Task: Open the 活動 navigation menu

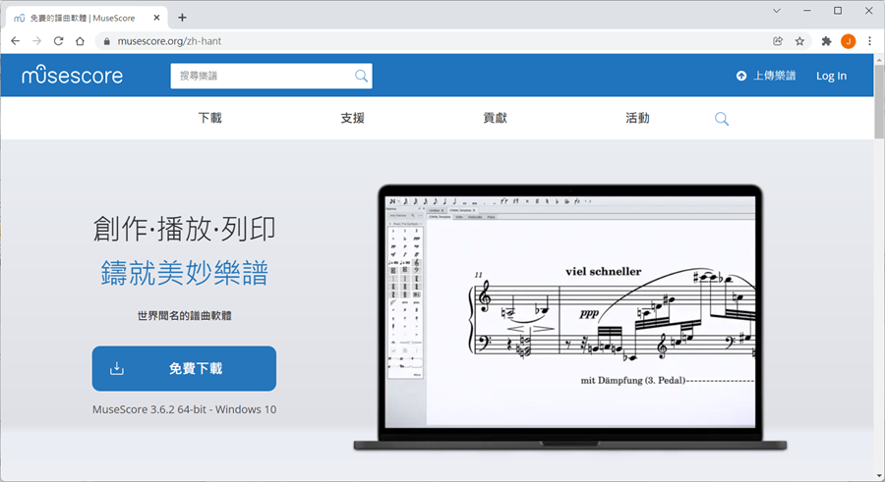Action: point(637,118)
